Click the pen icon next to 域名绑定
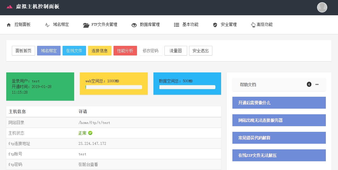The height and width of the screenshot is (170, 338). pos(47,25)
